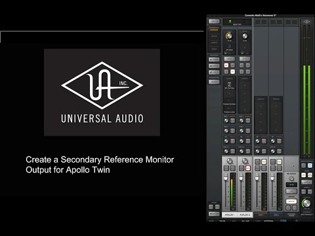The height and width of the screenshot is (236, 315).
Task: Select the ANALOG 2 channel label
Action: click(x=245, y=215)
